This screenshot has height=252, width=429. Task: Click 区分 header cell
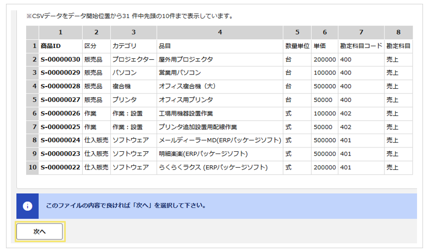96,46
